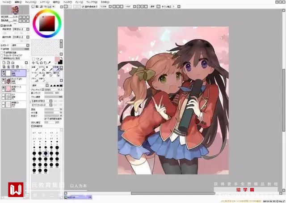Choose the 鉛筆 pencil brush
This screenshot has width=286, height=203.
pyautogui.click(x=35, y=68)
